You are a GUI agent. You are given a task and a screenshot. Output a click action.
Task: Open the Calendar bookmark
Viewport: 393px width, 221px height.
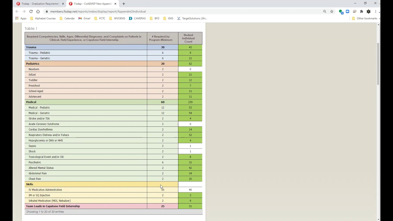tap(67, 18)
